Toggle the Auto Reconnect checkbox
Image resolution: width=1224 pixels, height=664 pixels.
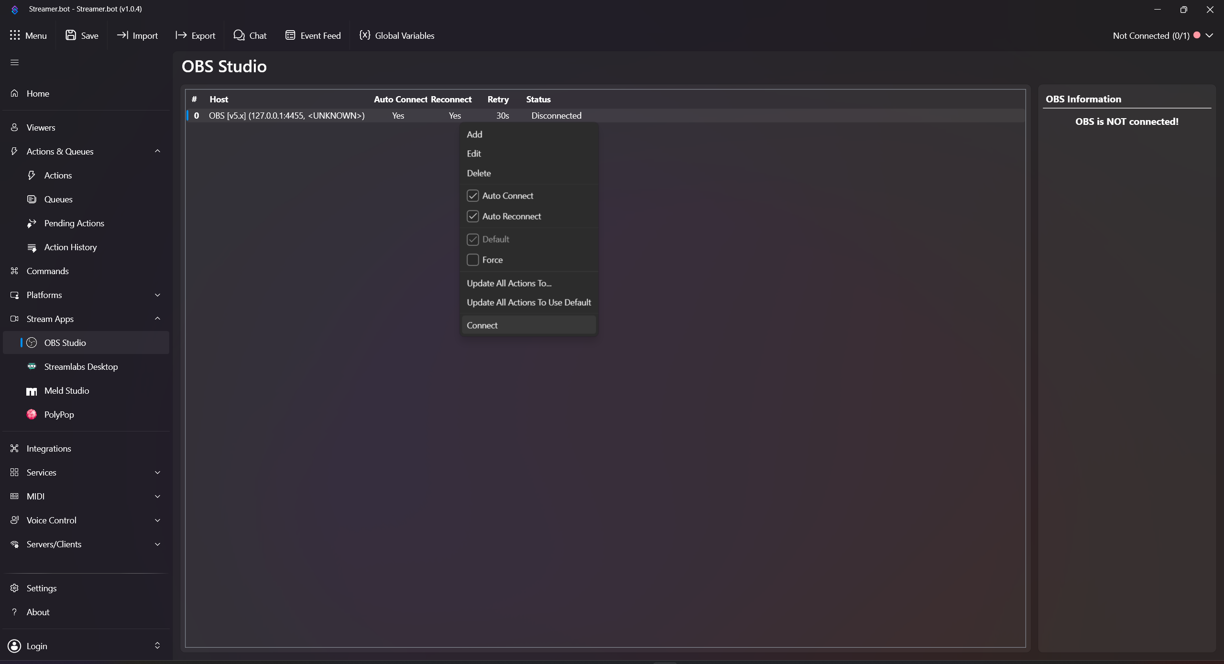(473, 216)
